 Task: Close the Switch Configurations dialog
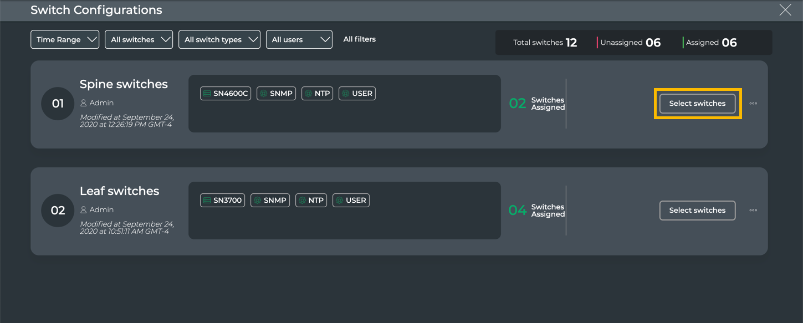[785, 10]
